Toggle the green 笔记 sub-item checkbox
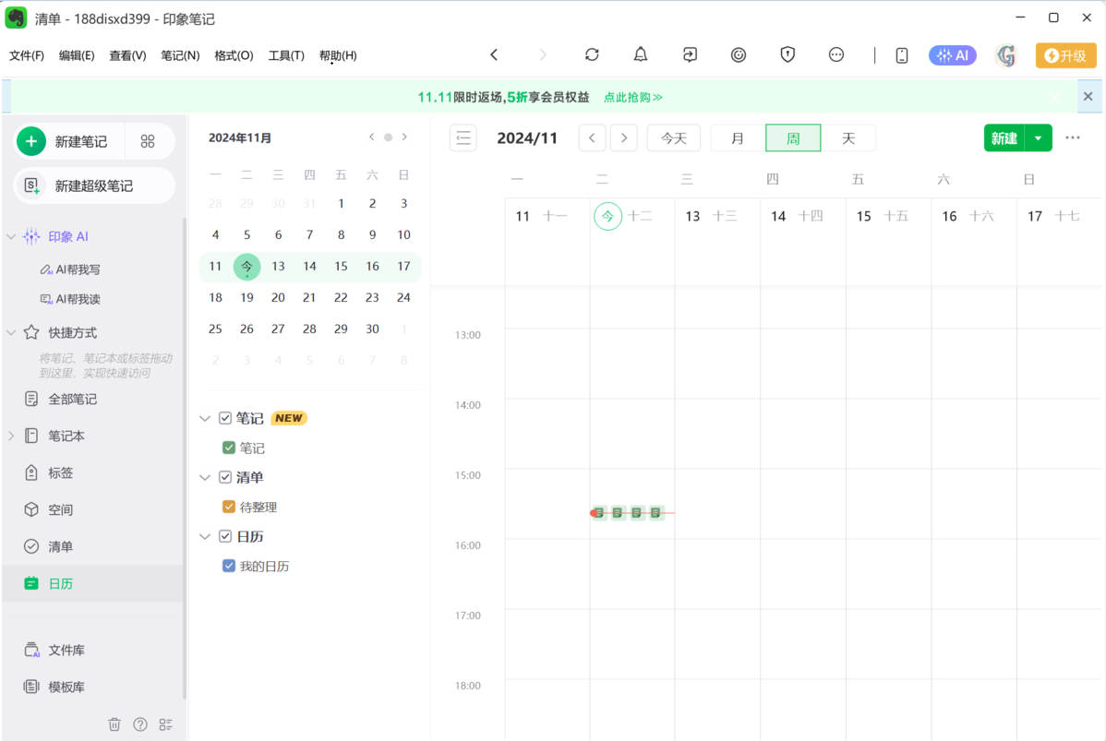 coord(229,448)
